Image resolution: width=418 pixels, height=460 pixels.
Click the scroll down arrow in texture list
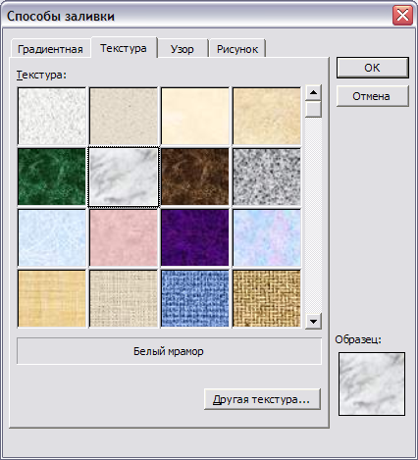313,321
